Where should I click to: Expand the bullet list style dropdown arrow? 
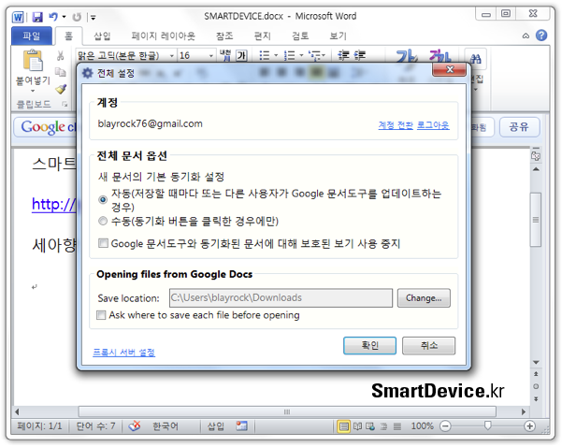click(x=276, y=55)
